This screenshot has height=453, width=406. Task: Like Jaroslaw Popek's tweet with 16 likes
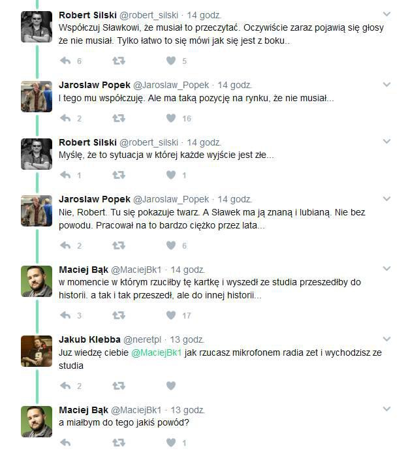171,118
